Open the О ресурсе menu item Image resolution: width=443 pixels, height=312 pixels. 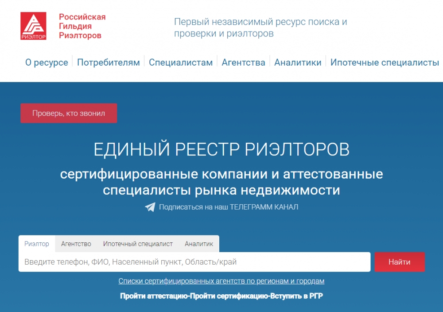click(x=46, y=62)
